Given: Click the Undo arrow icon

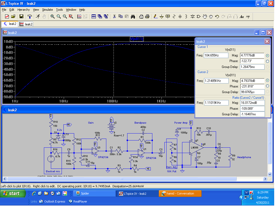Looking at the screenshot, I should [x=217, y=17].
